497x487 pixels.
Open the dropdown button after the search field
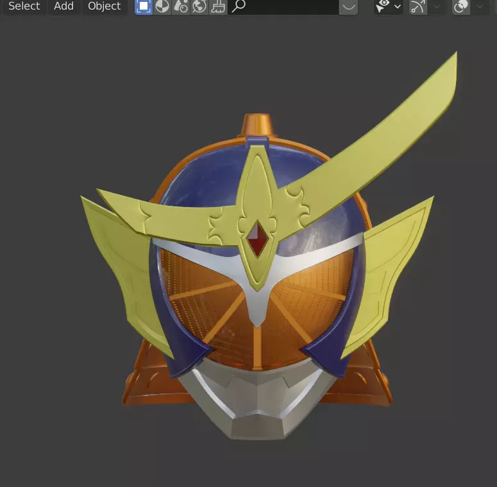click(x=348, y=6)
